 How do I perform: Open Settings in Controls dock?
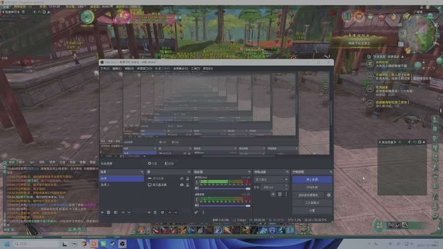[x=312, y=211]
